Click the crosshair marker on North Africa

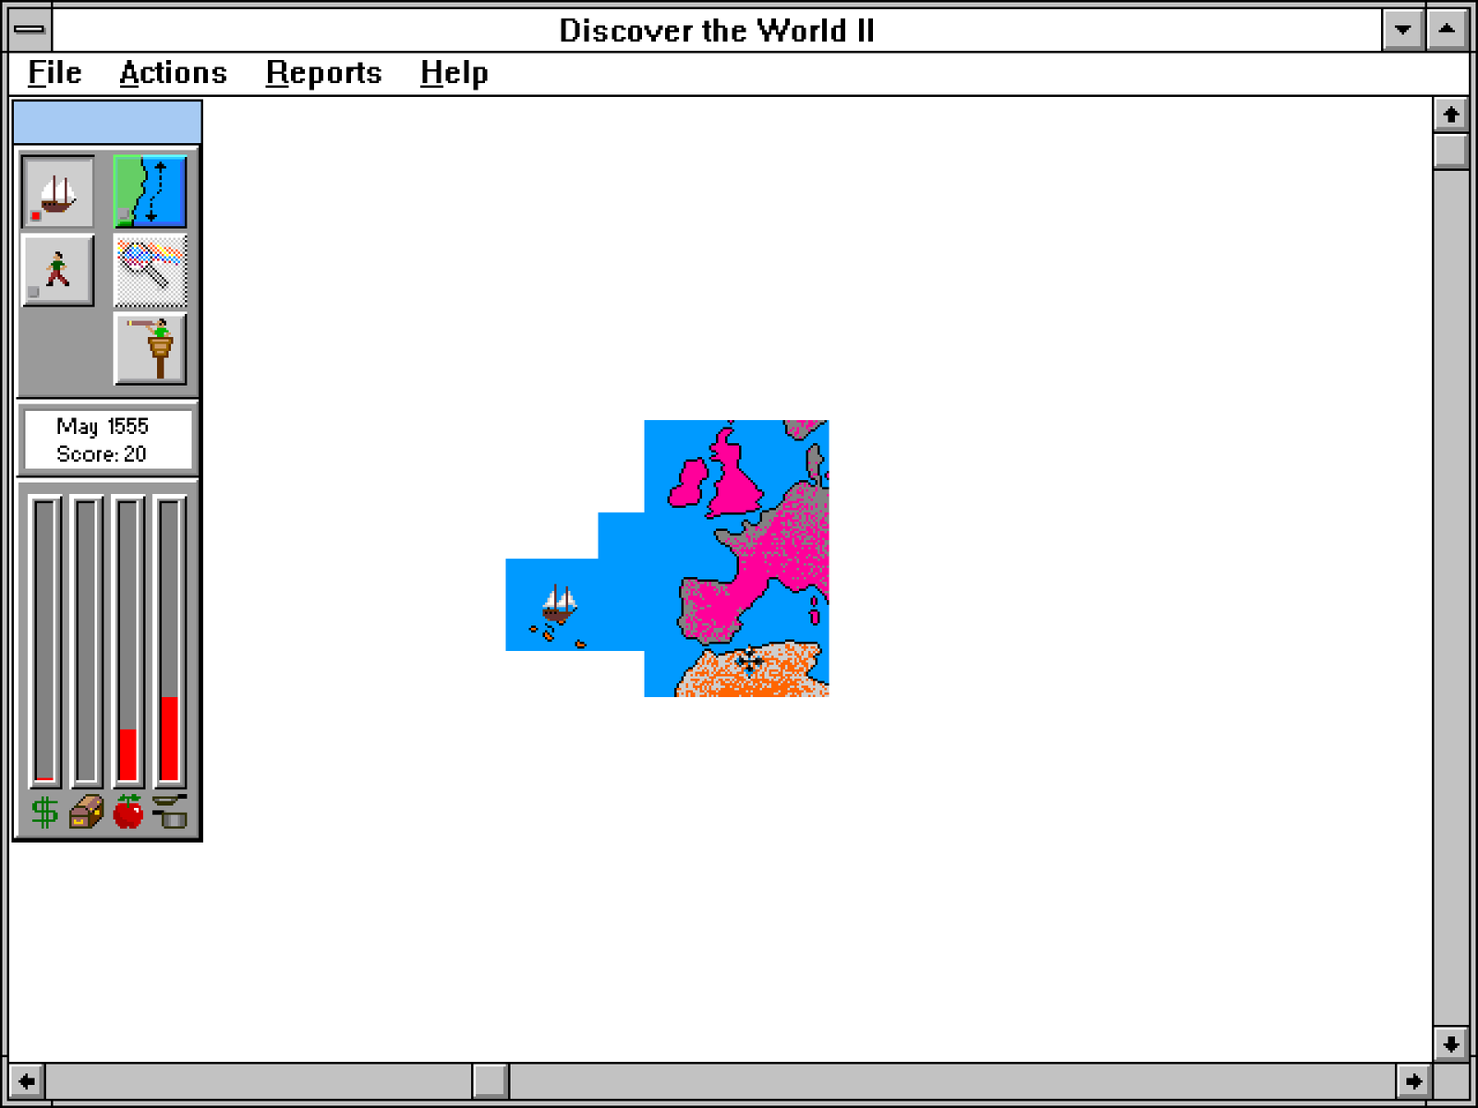[749, 659]
